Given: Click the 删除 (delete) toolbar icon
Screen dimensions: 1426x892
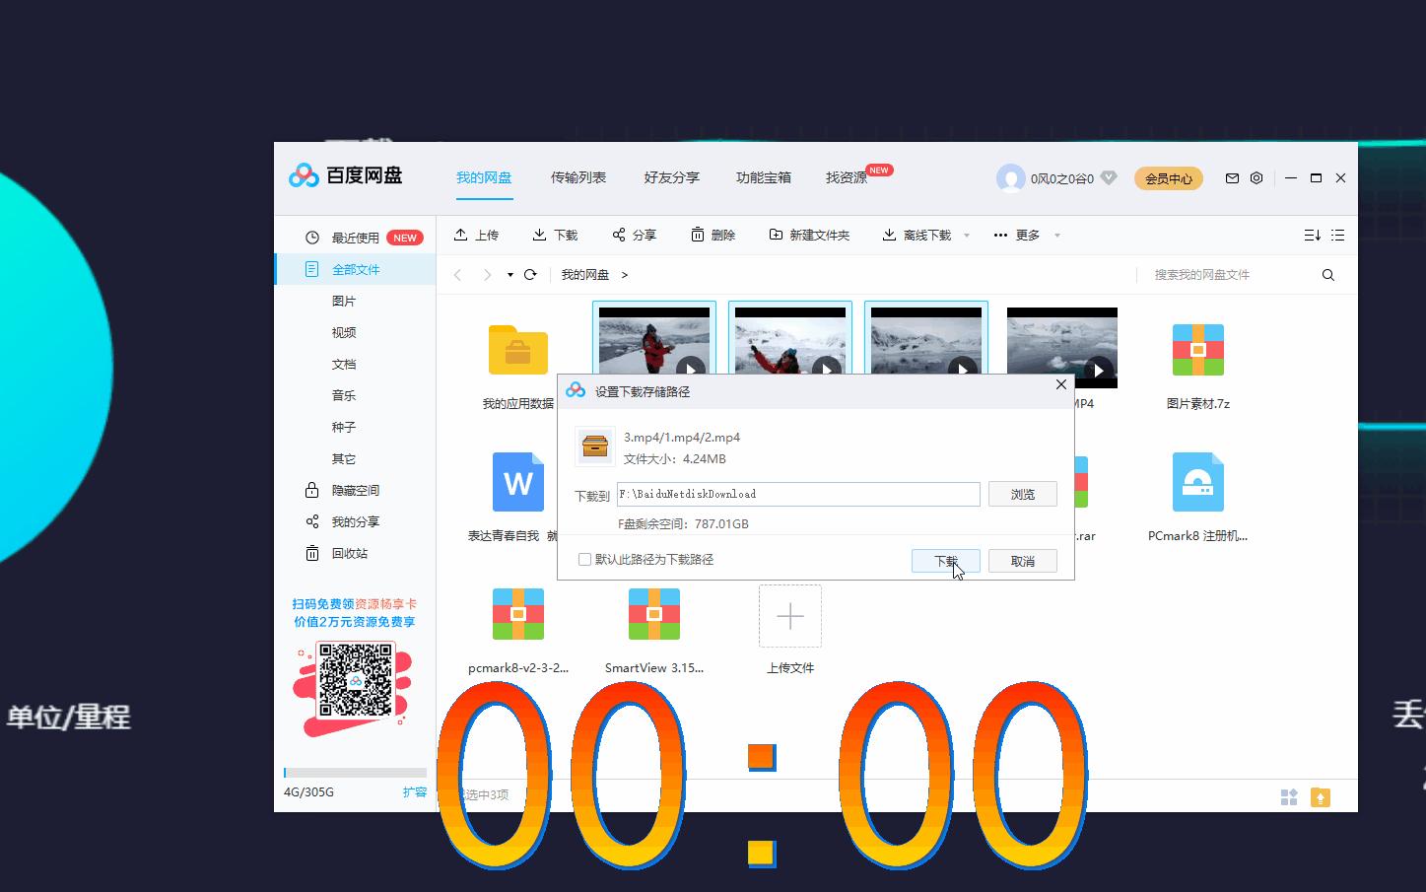Looking at the screenshot, I should (713, 235).
